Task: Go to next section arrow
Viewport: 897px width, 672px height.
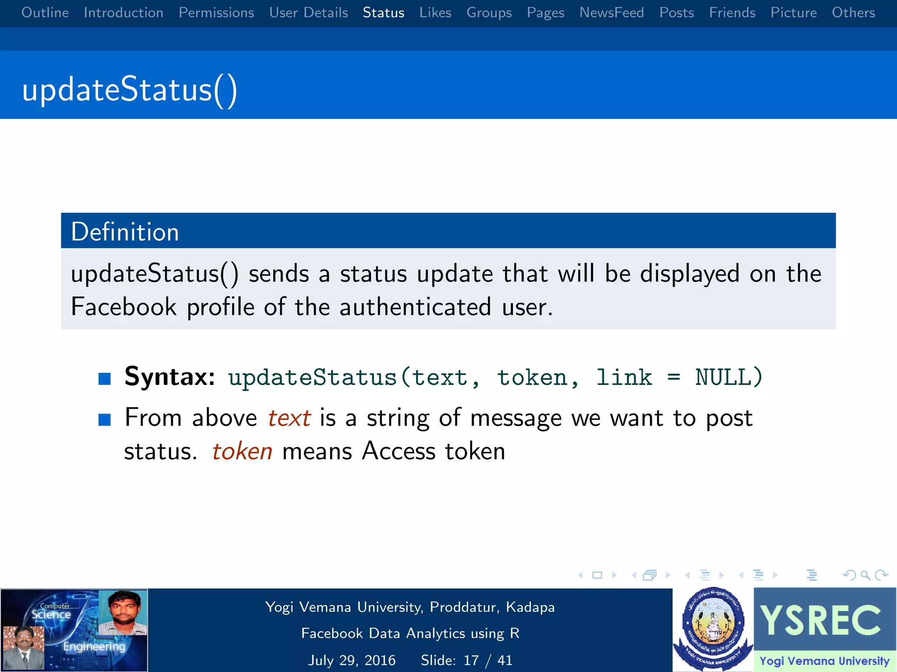Action: coord(775,575)
